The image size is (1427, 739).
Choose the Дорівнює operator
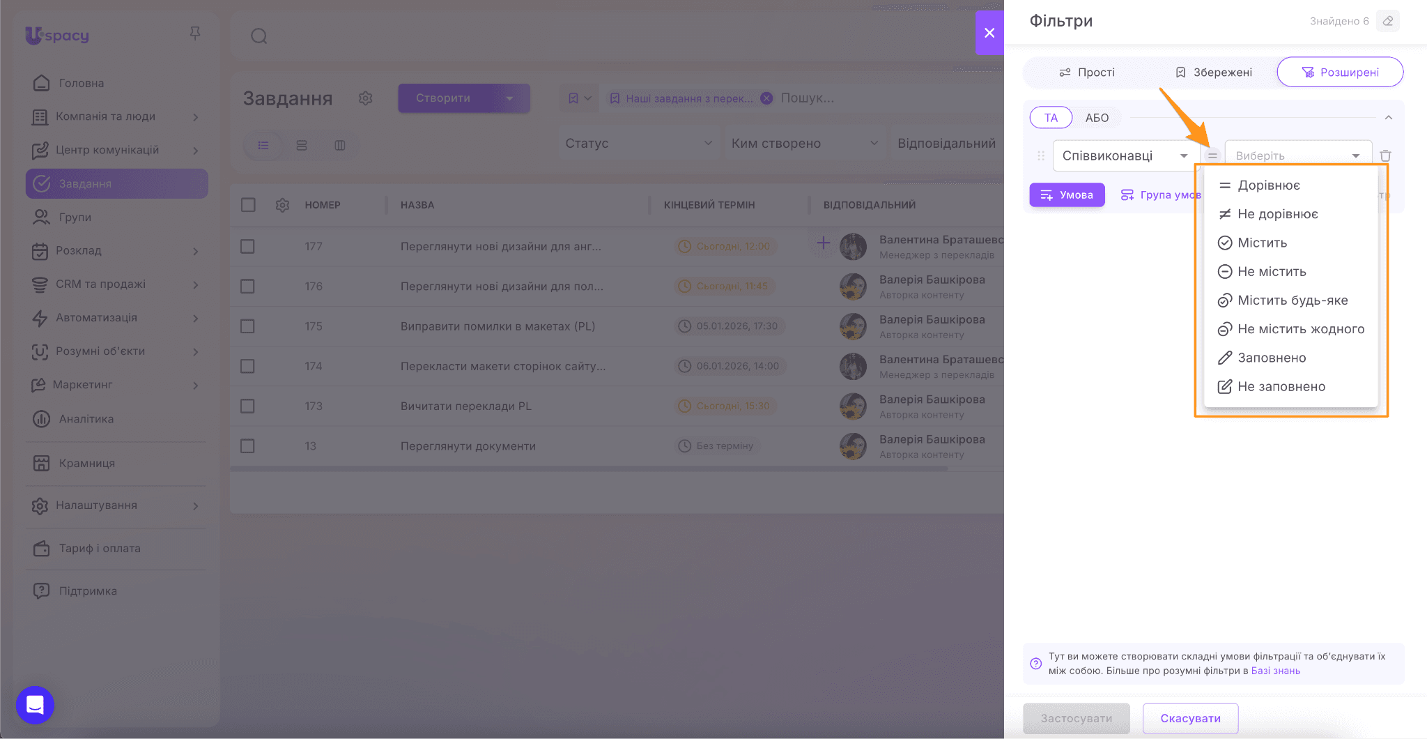point(1291,185)
